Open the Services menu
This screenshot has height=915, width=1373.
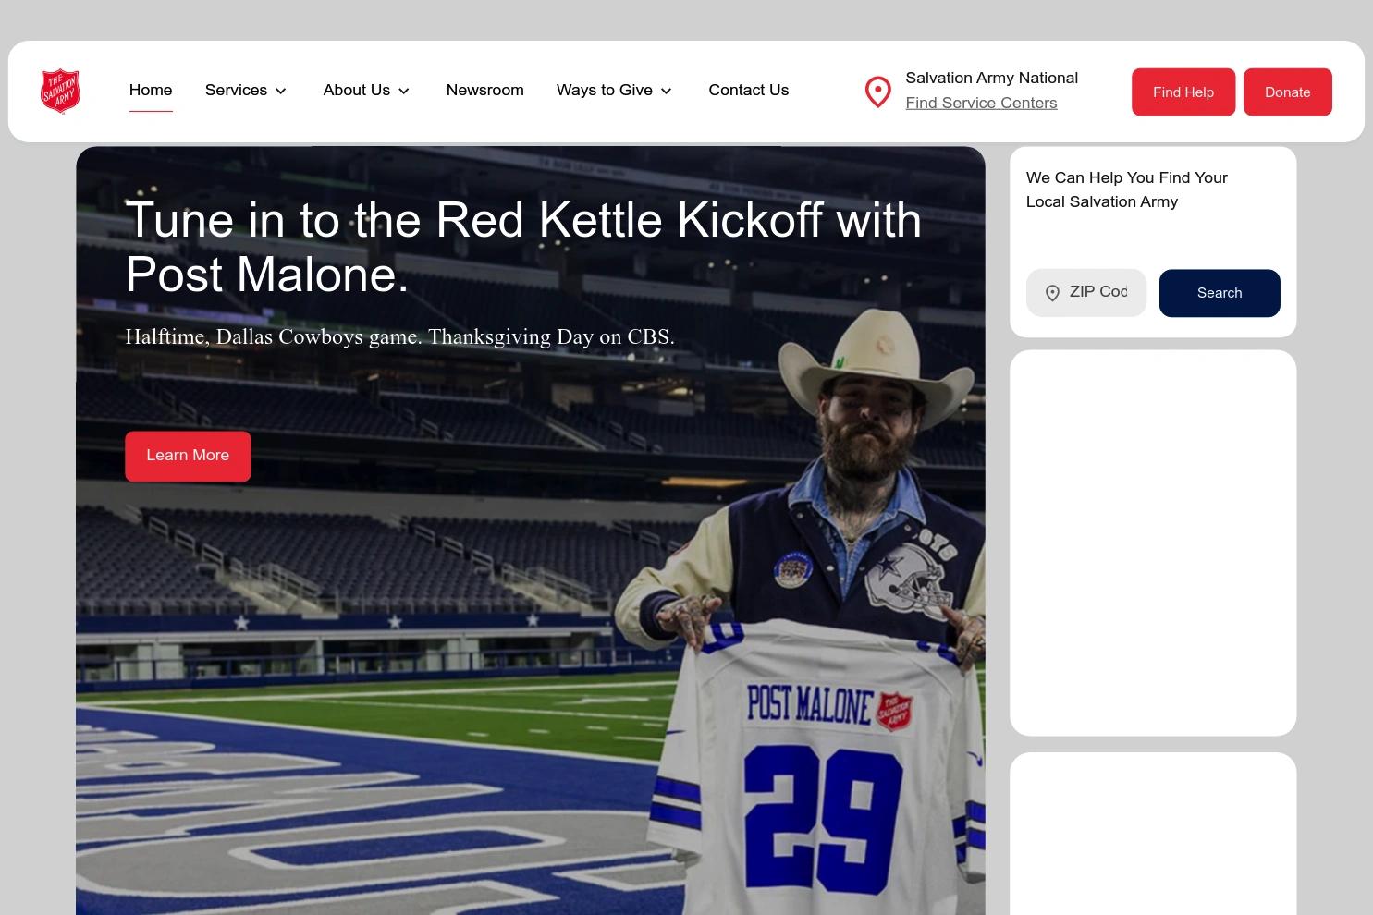(236, 90)
